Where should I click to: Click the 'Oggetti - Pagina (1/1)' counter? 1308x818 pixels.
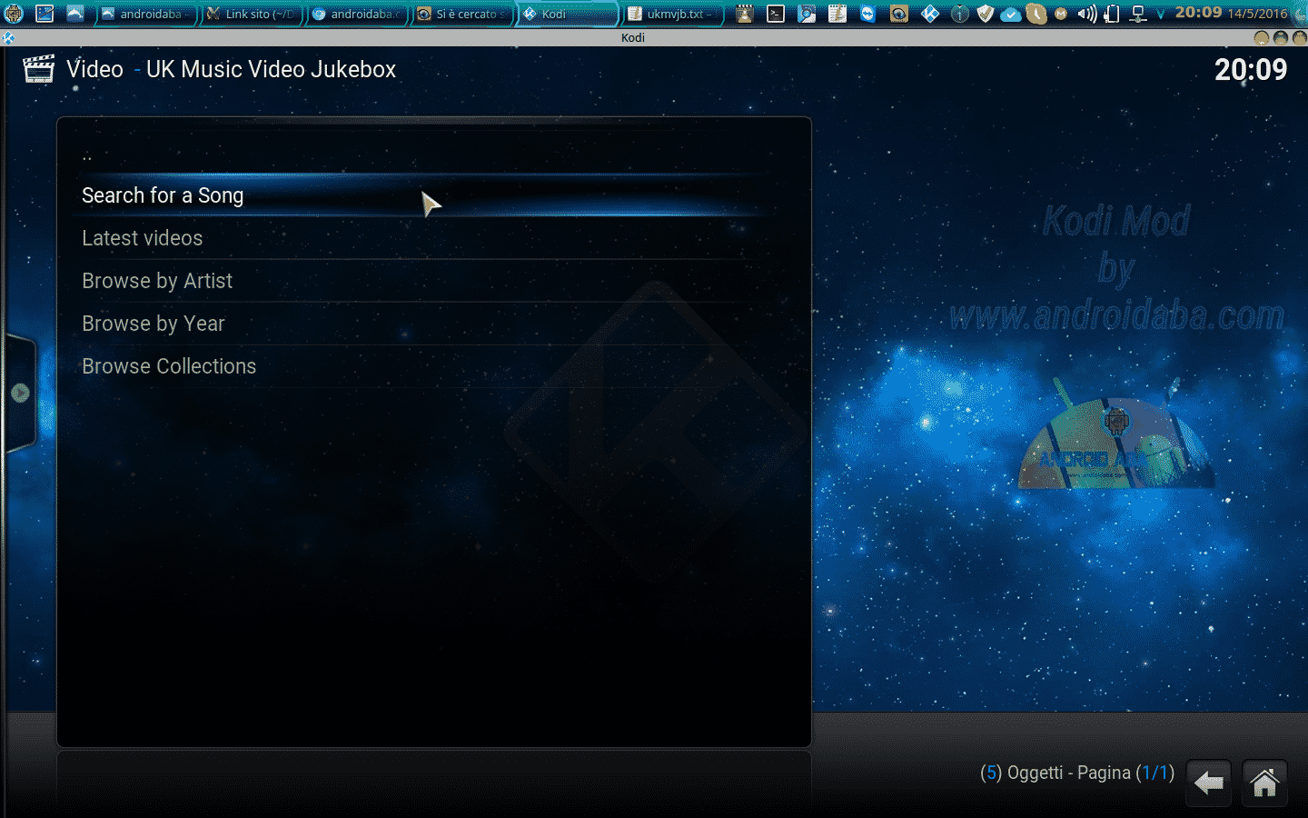pos(1077,773)
